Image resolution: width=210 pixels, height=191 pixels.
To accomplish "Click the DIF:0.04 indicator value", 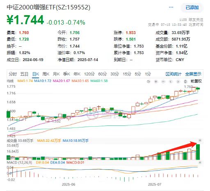I will [x=42, y=163].
